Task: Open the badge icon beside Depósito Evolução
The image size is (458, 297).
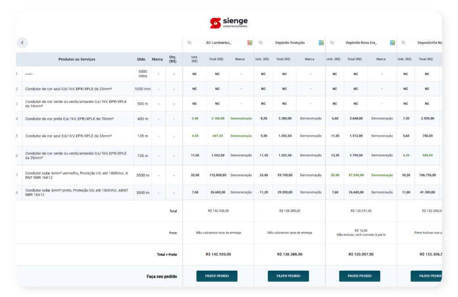Action: tap(321, 43)
